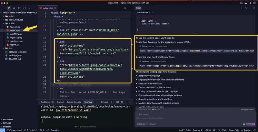Viewport: 258px width, 132px height.
Task: Expand the src folder
Action: click(x=10, y=48)
